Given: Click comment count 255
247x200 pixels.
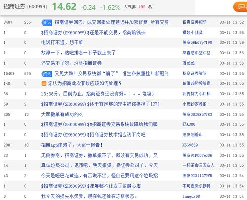Looking at the screenshot, I should click(27, 22).
